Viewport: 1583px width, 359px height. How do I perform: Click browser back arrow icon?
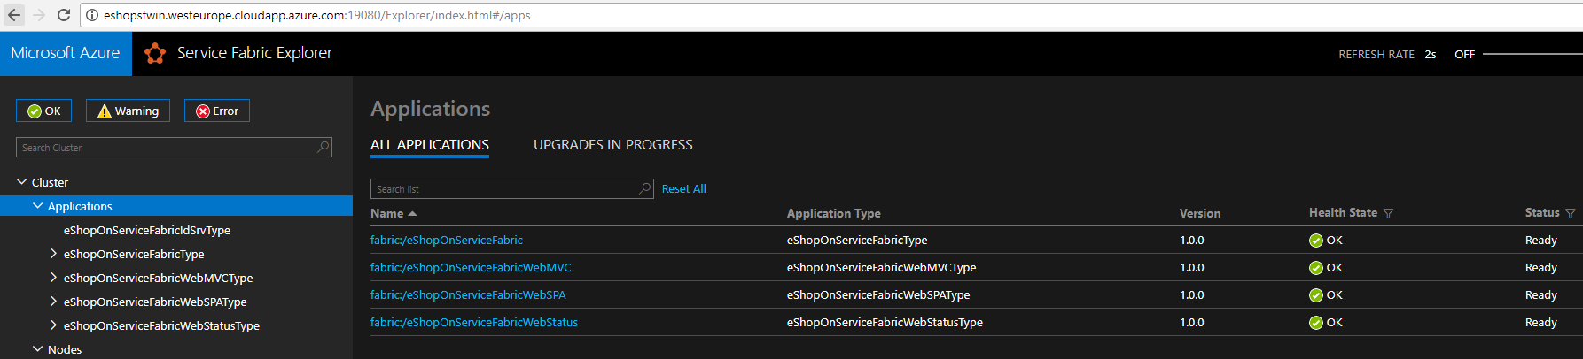(14, 15)
